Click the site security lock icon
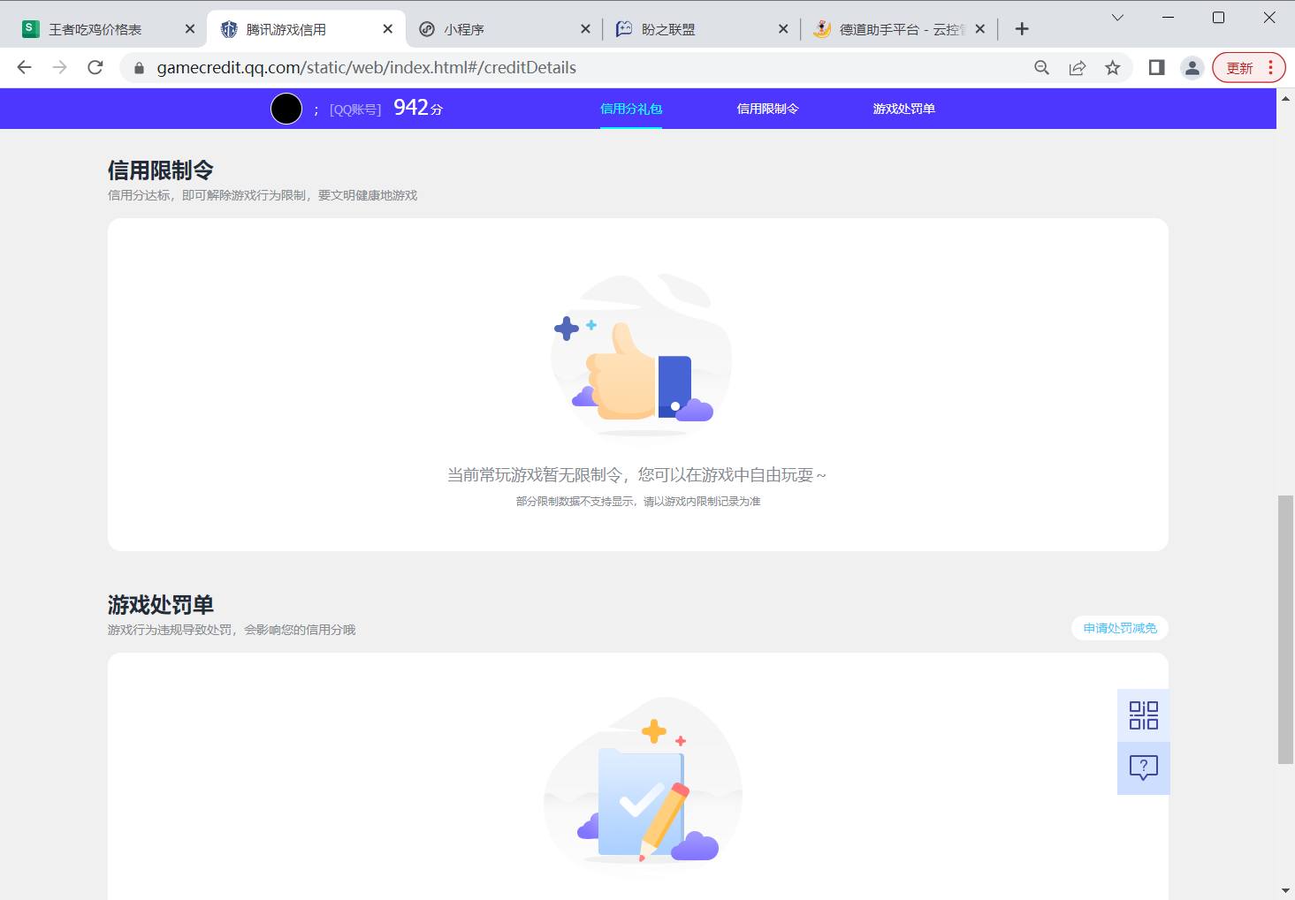This screenshot has width=1295, height=900. coord(138,67)
